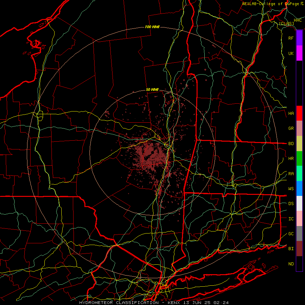Click the ND black legend swatch
305x305 pixels.
pyautogui.click(x=299, y=264)
